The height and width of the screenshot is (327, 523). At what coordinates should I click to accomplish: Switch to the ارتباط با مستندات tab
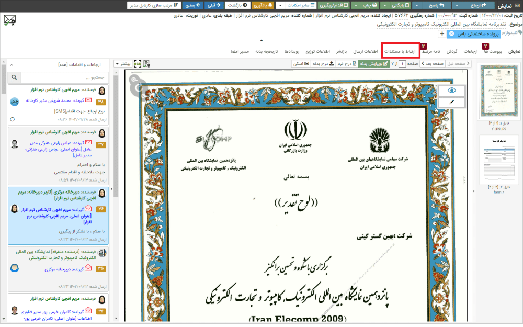pos(400,51)
